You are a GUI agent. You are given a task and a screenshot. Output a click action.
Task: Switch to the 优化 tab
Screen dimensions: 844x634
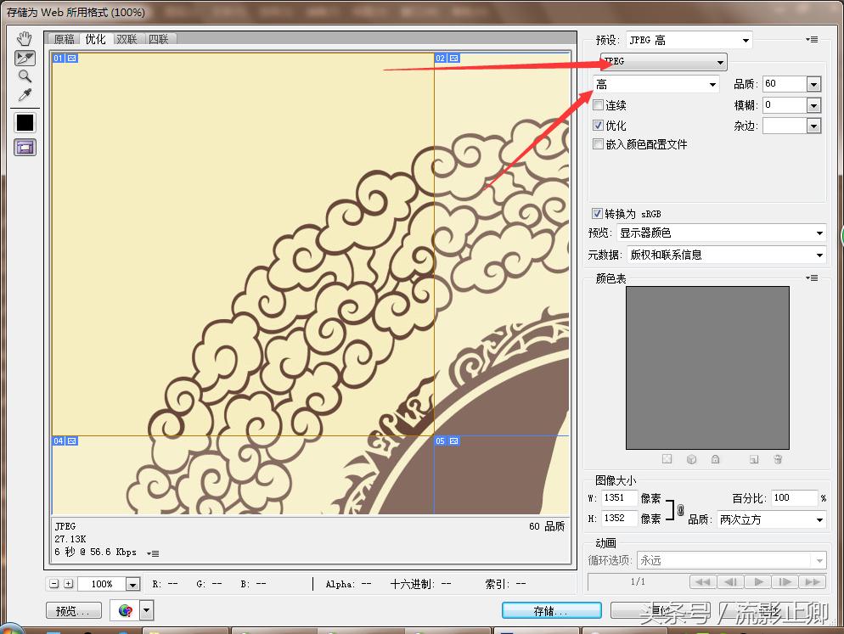95,39
